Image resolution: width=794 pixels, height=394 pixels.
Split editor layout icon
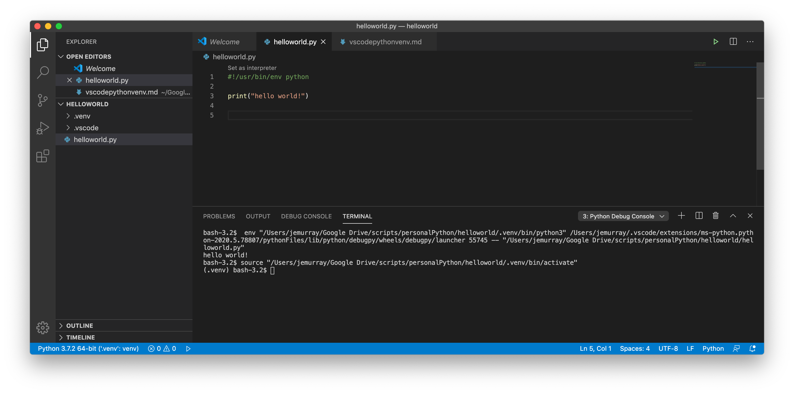point(733,41)
